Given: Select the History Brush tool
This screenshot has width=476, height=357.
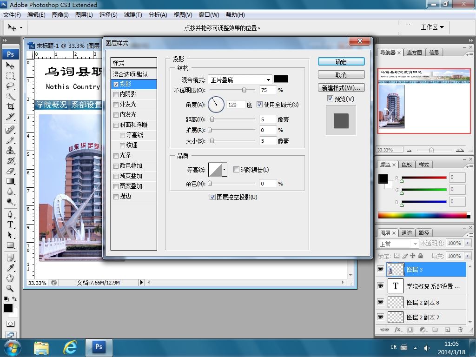Looking at the screenshot, I should [10, 161].
